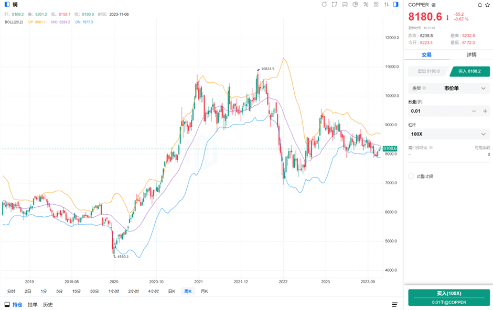Click the hamburger list icon near bottom
493x310 pixels.
(394, 305)
